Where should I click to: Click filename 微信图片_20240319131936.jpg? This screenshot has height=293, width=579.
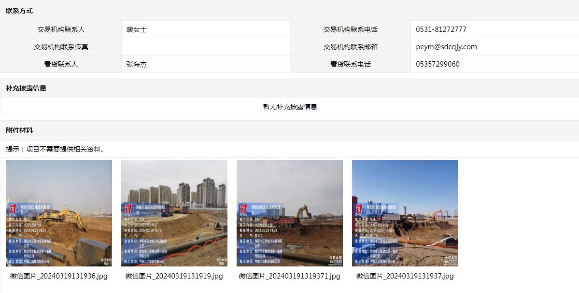59,276
